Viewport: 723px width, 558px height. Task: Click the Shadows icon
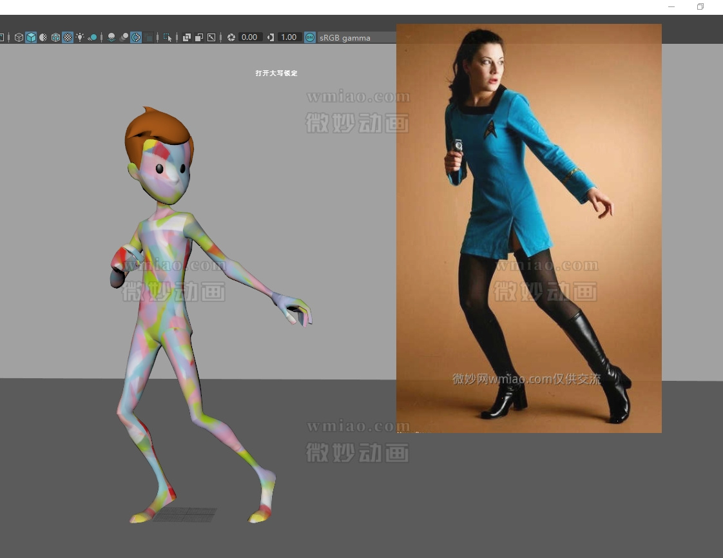93,37
